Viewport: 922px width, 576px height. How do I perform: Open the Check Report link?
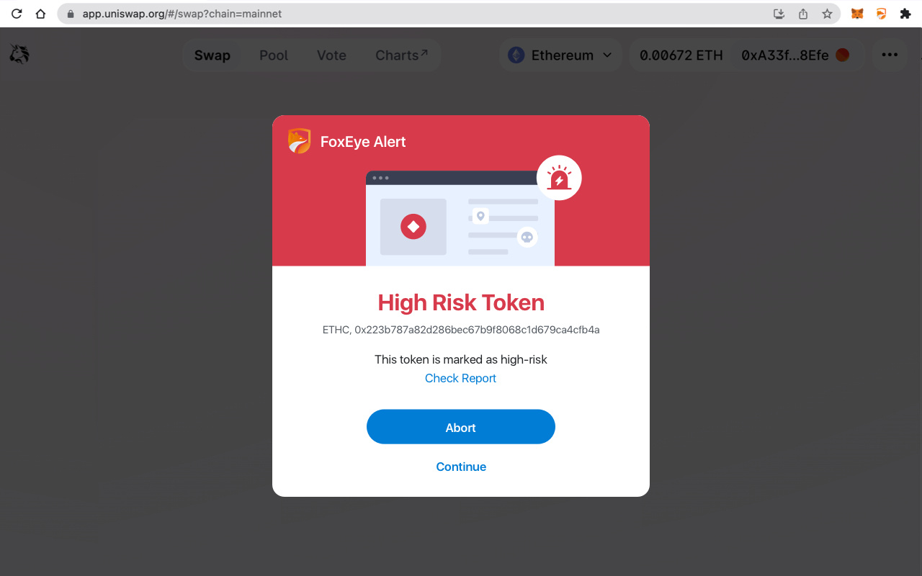click(460, 378)
